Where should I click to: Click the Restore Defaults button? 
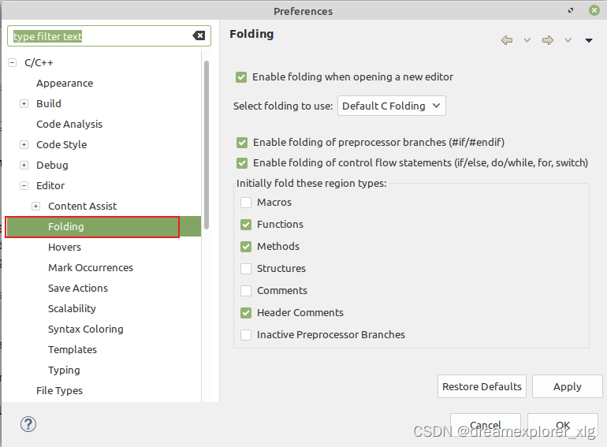[x=482, y=386]
